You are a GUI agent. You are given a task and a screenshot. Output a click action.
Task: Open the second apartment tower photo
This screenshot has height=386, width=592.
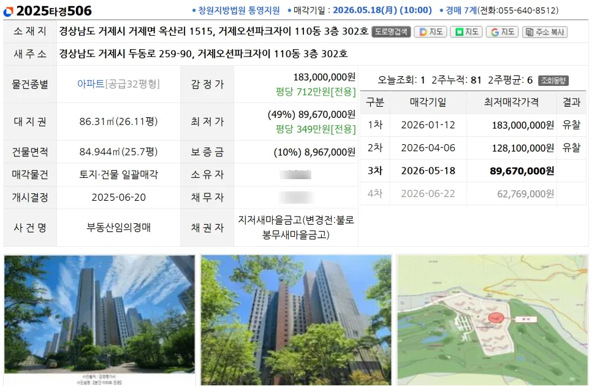tap(296, 320)
